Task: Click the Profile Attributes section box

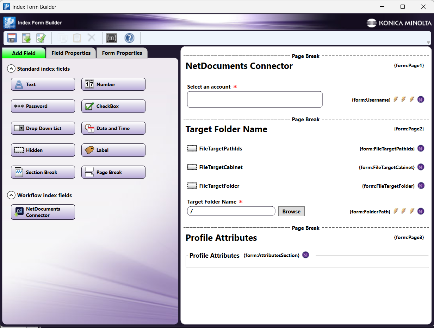Action: pyautogui.click(x=307, y=262)
